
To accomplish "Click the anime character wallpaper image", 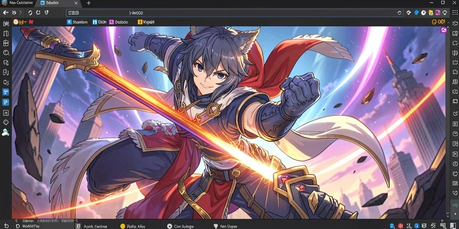I will click(x=229, y=123).
